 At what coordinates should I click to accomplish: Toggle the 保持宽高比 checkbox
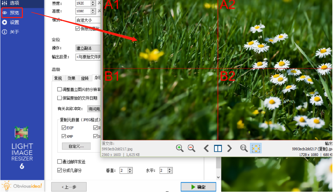(x=77, y=28)
